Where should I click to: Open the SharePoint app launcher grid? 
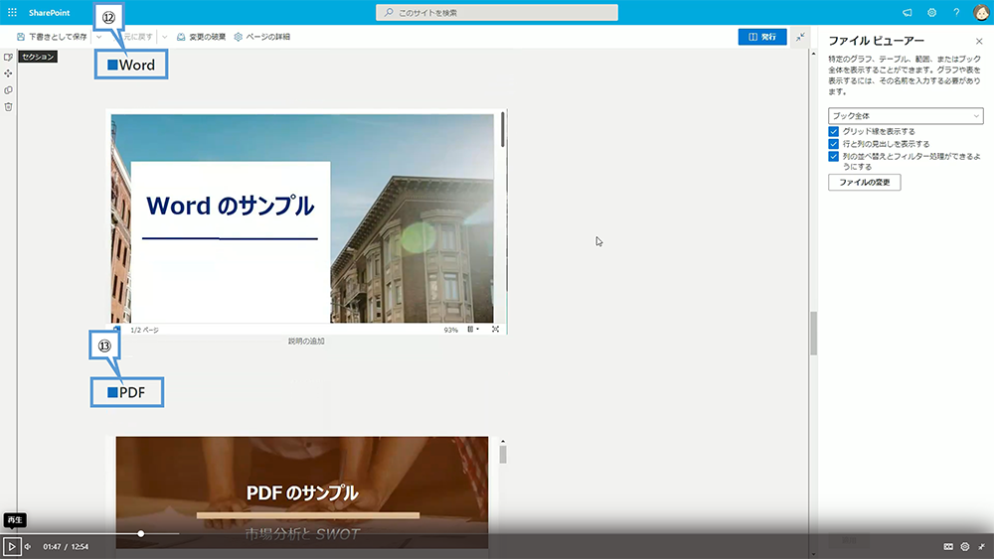tap(12, 12)
